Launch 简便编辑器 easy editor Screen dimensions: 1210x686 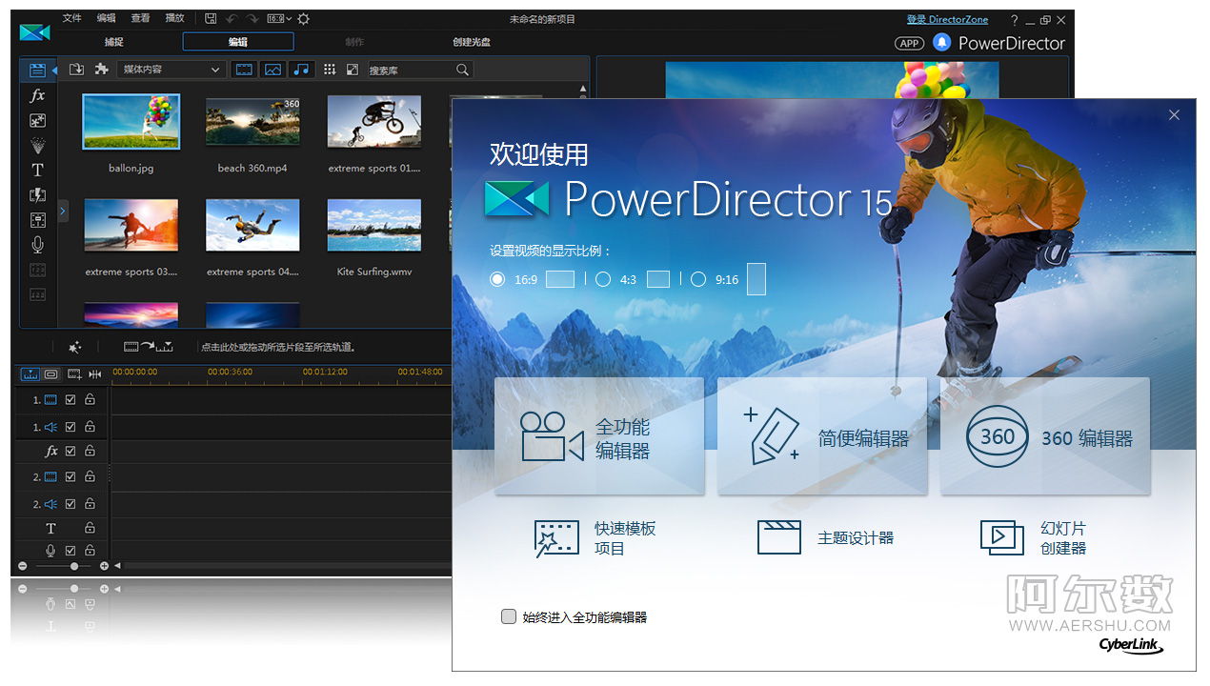pyautogui.click(x=822, y=436)
